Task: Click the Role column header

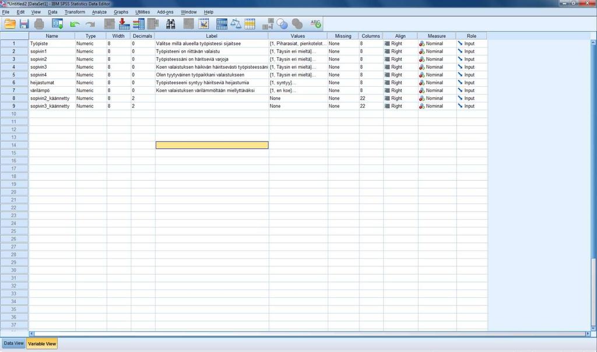Action: click(471, 36)
